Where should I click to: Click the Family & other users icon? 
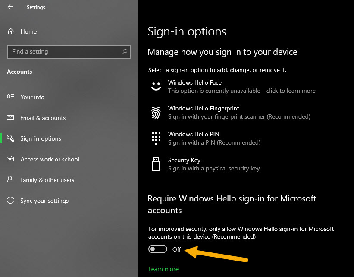coord(10,179)
